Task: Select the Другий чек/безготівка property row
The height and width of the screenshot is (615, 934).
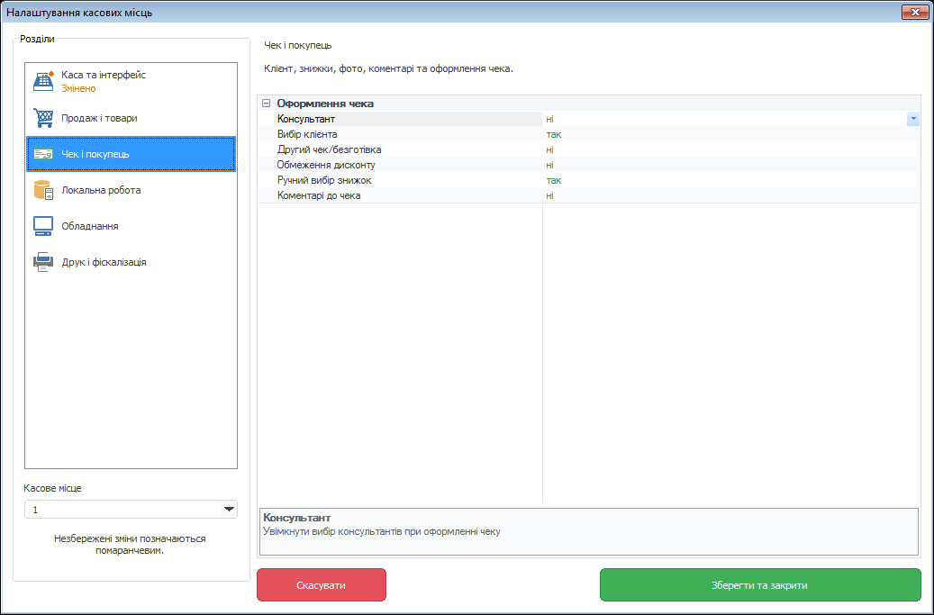Action: coord(589,149)
